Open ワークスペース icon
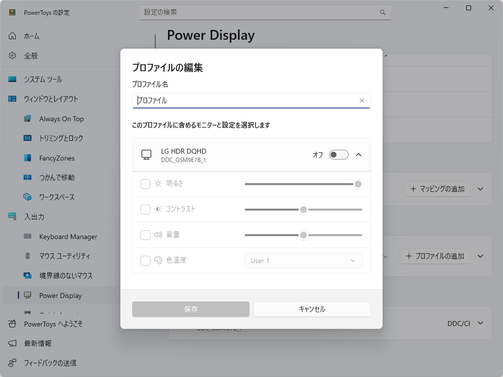 (28, 197)
